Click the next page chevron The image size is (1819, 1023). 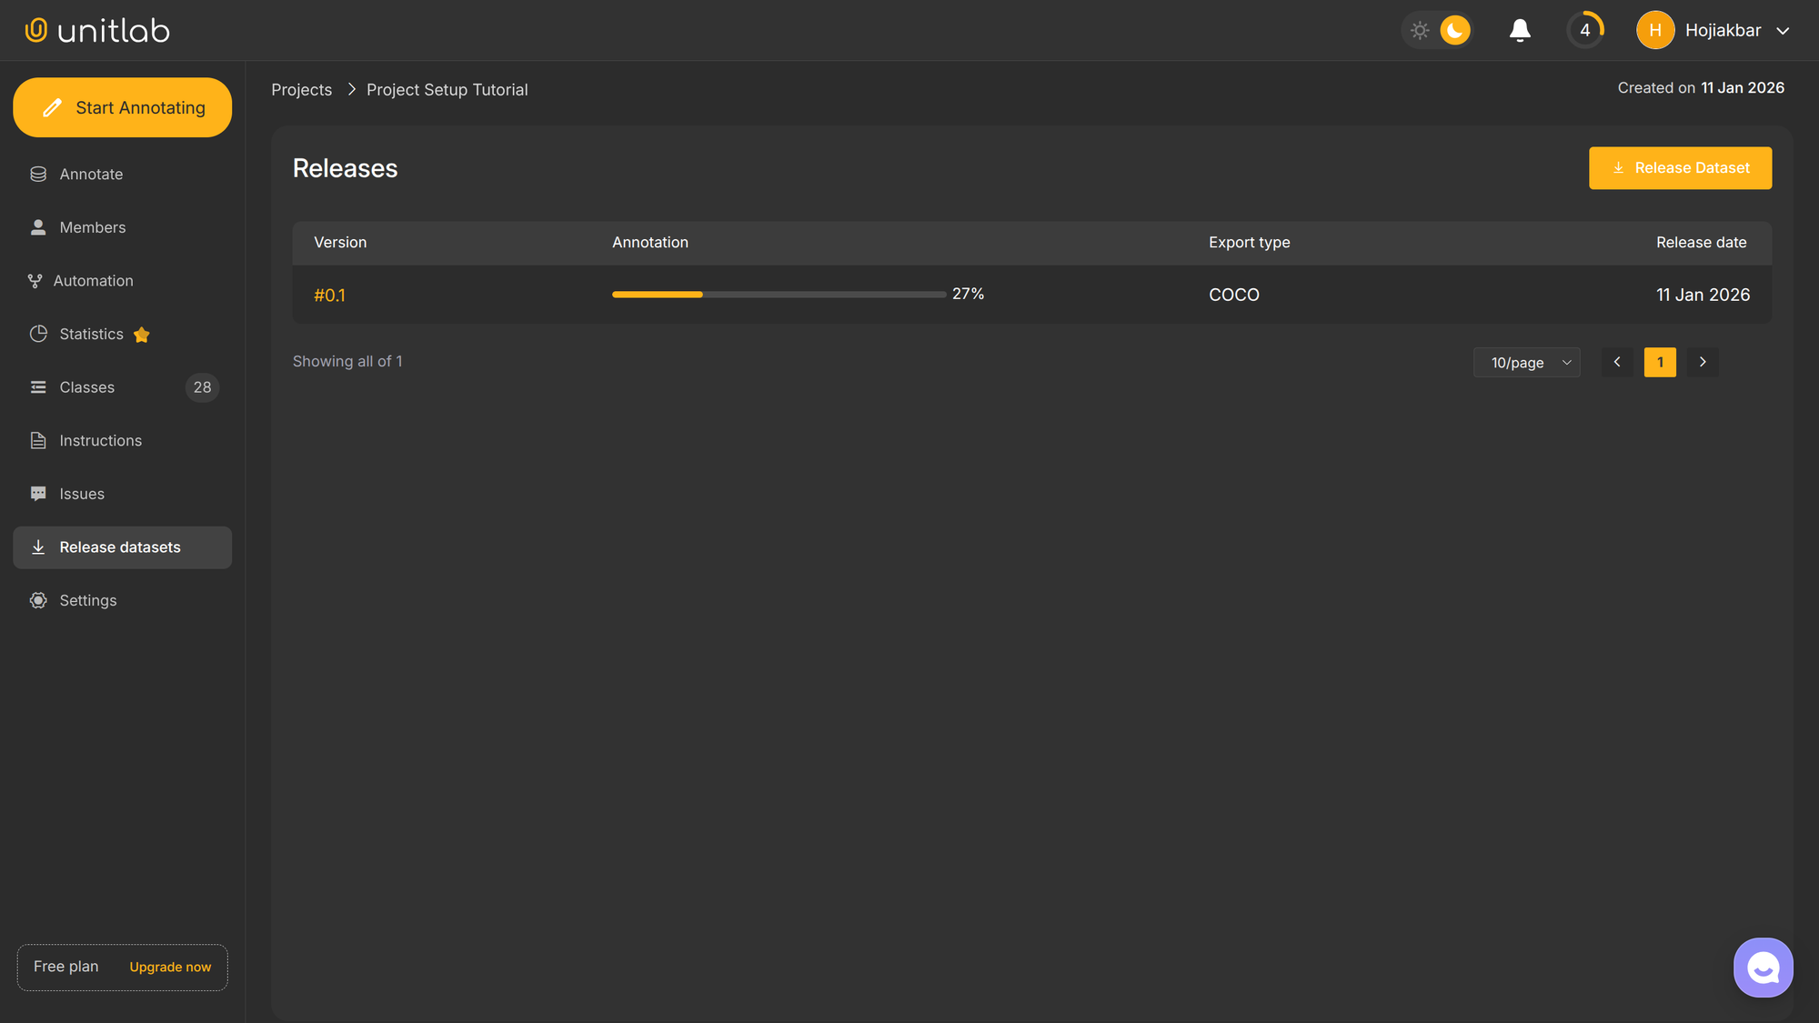tap(1702, 362)
